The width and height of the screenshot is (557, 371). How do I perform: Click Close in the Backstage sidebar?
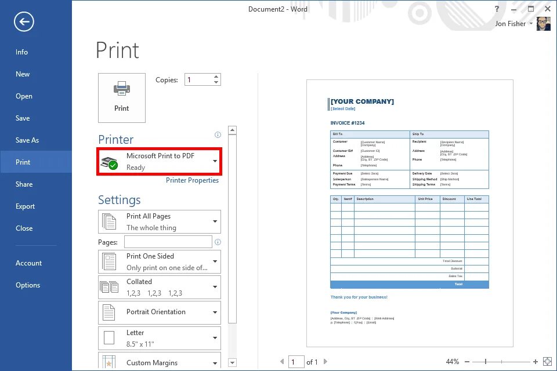24,228
